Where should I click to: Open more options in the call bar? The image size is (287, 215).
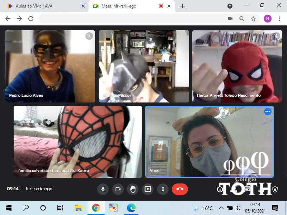(x=163, y=189)
